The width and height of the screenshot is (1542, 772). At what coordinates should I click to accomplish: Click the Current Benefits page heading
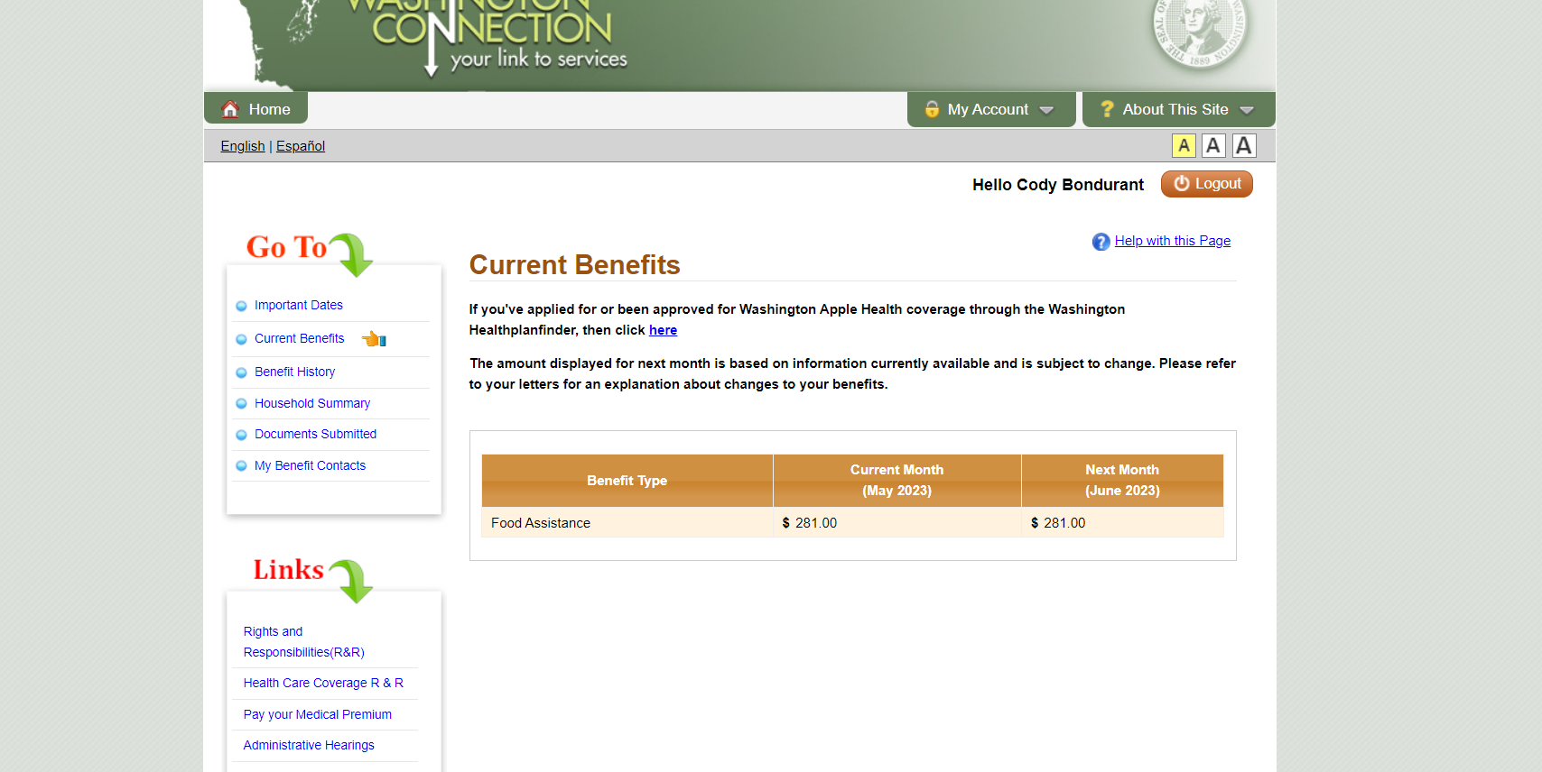tap(575, 265)
